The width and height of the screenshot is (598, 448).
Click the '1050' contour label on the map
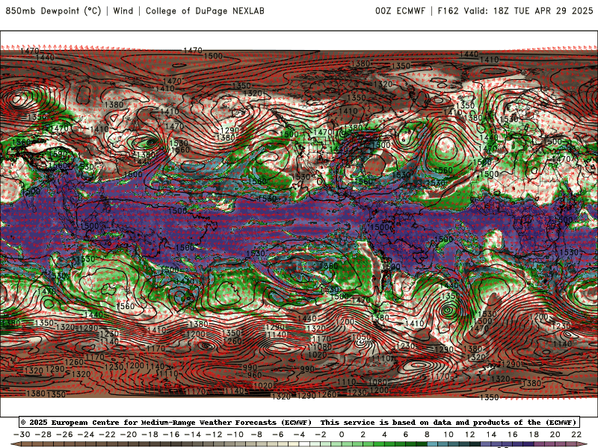[x=361, y=337]
